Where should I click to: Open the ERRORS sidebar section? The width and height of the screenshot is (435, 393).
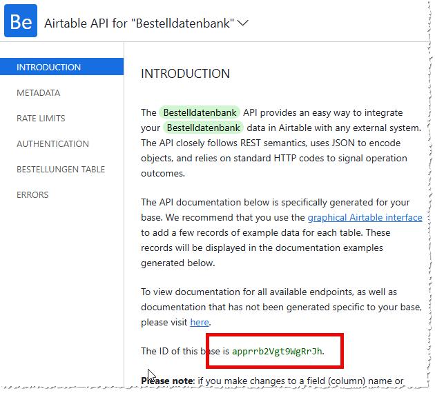click(32, 195)
